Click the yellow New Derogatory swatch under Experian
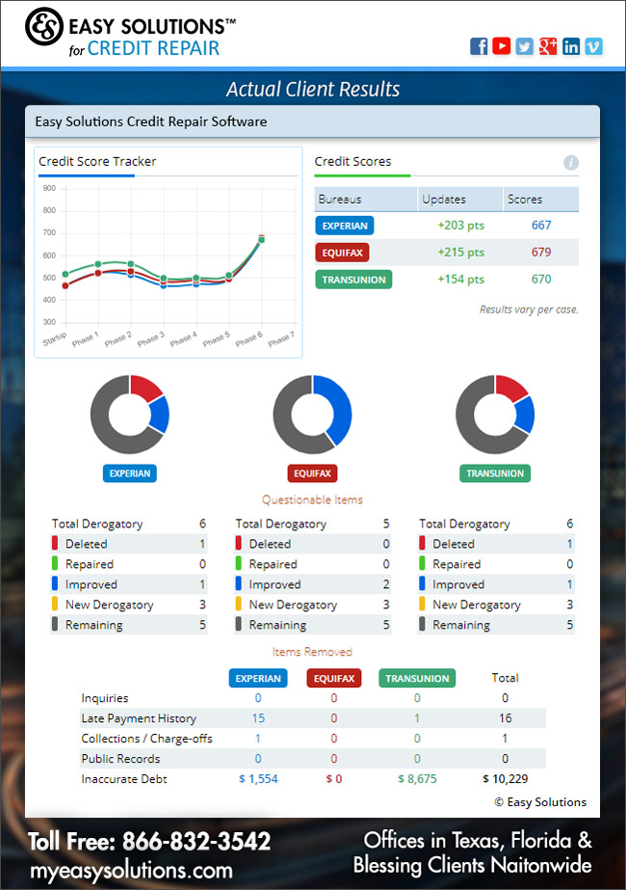Viewport: 626px width, 890px height. coord(55,604)
